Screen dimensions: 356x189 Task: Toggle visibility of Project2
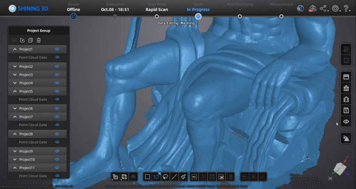[x=57, y=66]
